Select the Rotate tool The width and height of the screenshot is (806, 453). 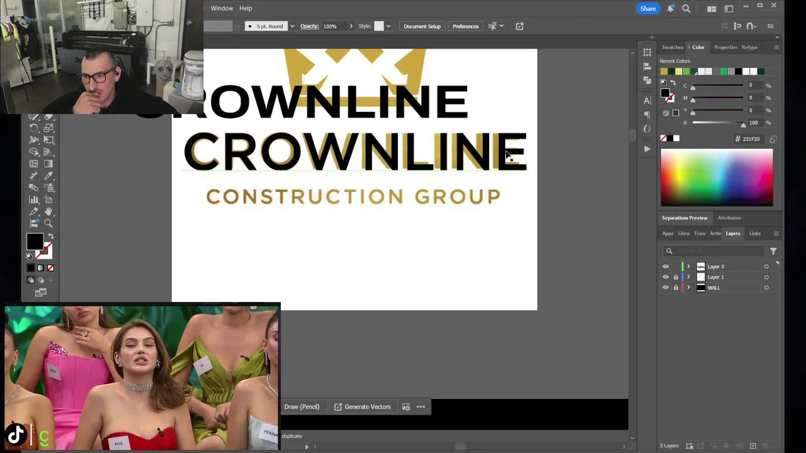[33, 127]
